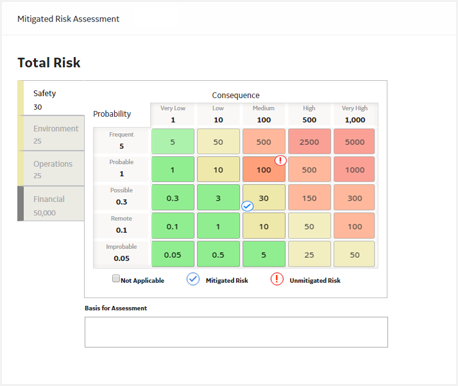The height and width of the screenshot is (386, 458).
Task: Click the Mitigated Risk legend icon
Action: pos(193,280)
